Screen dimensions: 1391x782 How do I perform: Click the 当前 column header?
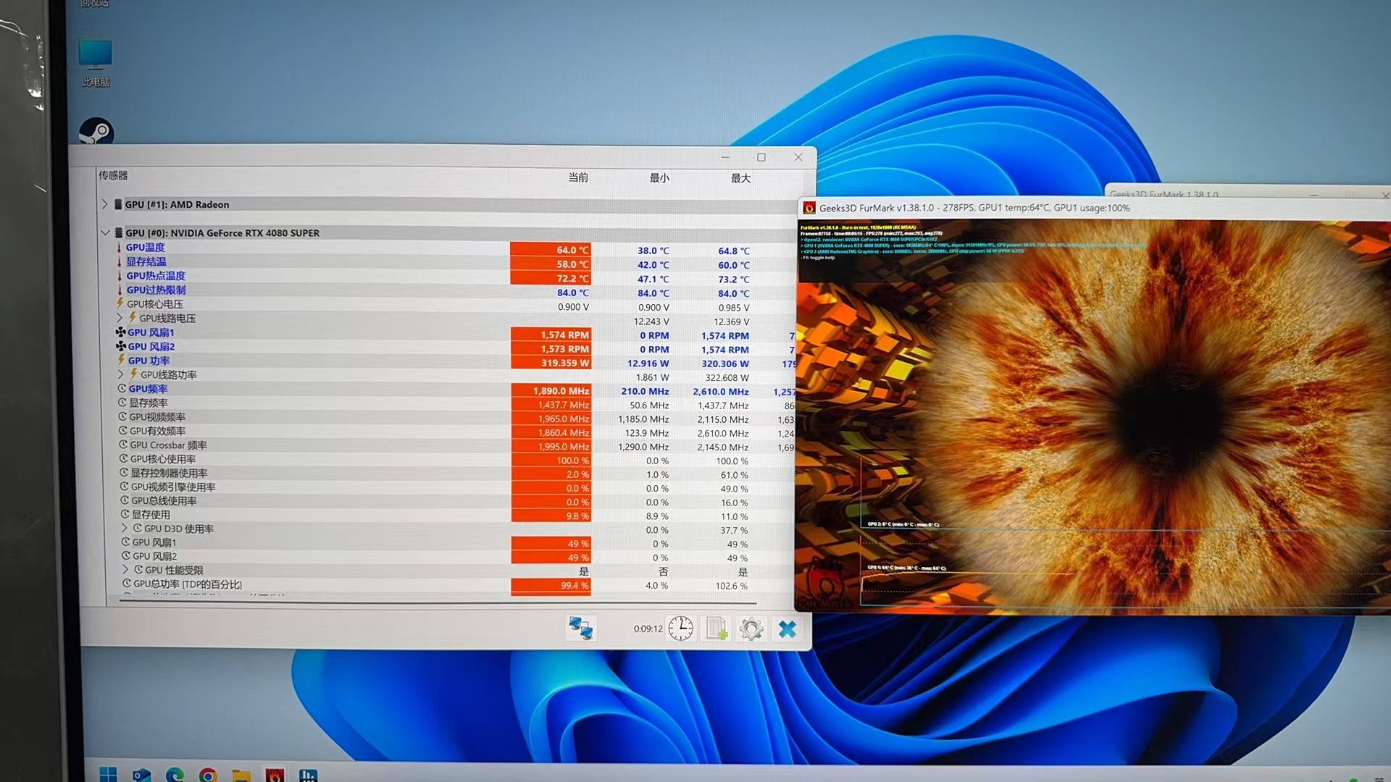click(x=577, y=177)
